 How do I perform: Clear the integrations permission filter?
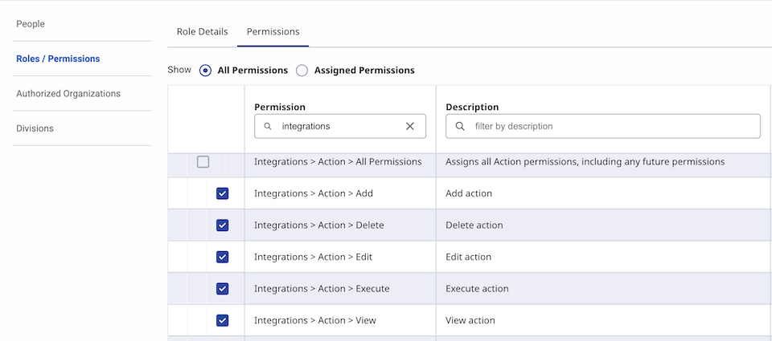[410, 126]
